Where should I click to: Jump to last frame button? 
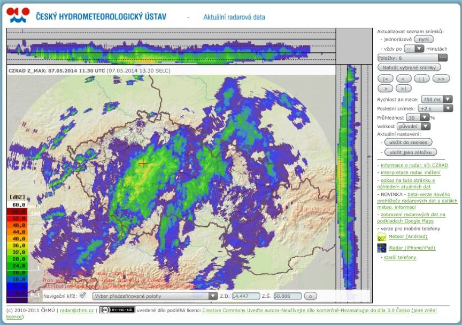(x=403, y=88)
